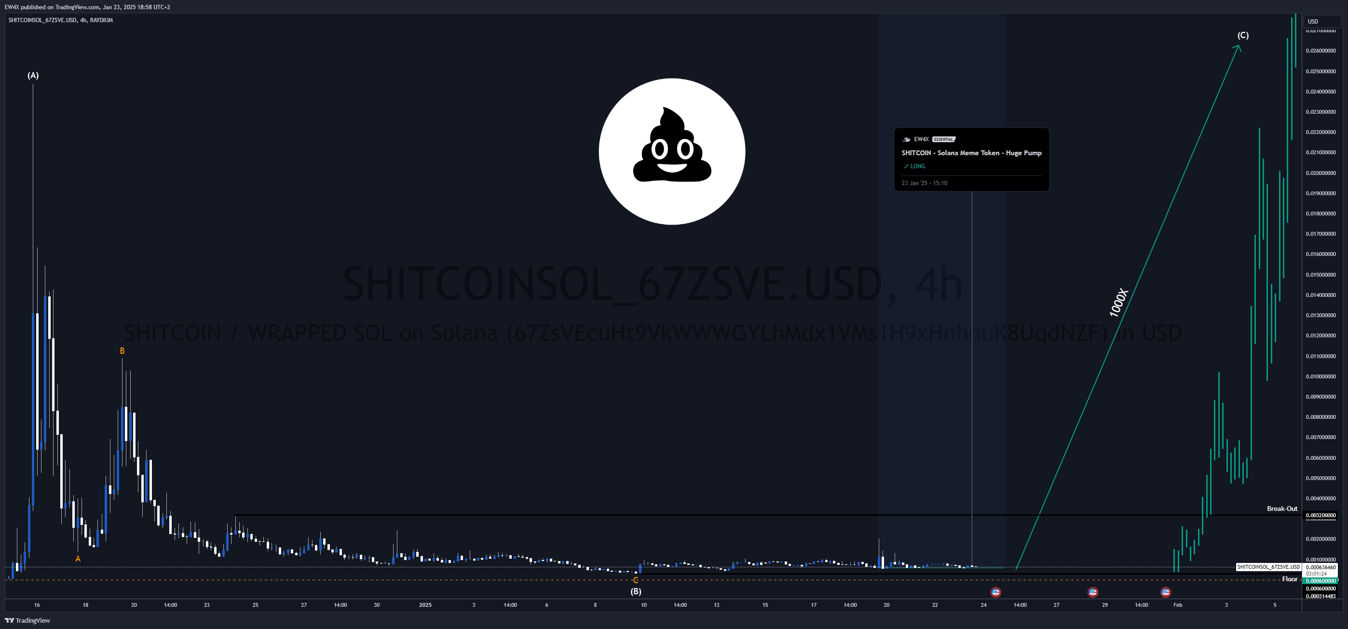Click the US flag event icon near the 29 date

point(1093,592)
